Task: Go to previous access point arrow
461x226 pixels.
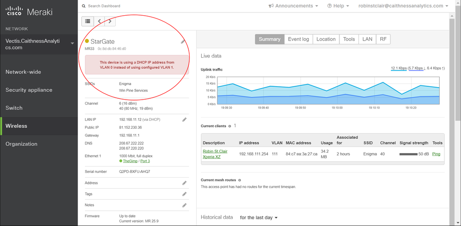Action: 99,21
